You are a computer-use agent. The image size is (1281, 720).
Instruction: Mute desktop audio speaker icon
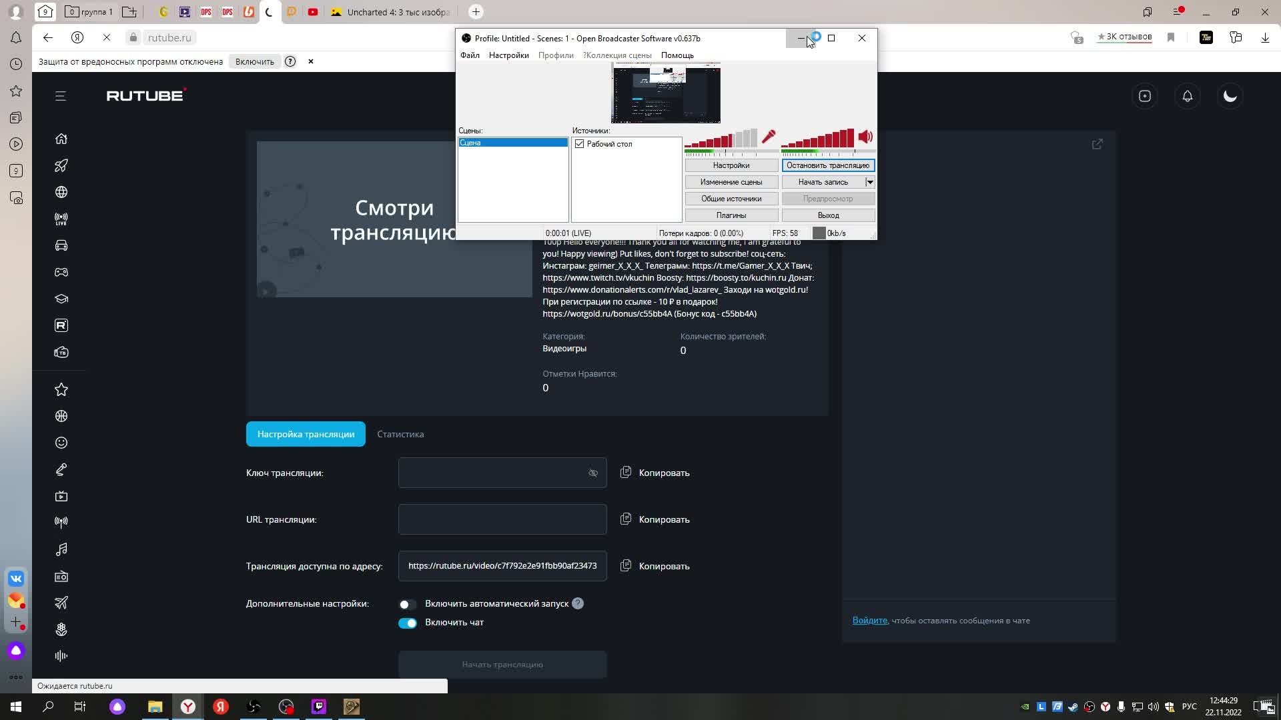(x=865, y=137)
